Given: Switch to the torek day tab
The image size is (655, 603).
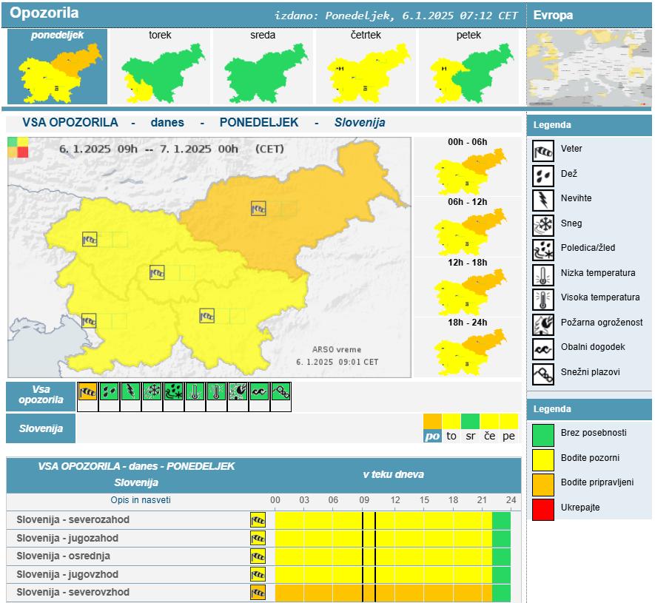Looking at the screenshot, I should (x=160, y=67).
